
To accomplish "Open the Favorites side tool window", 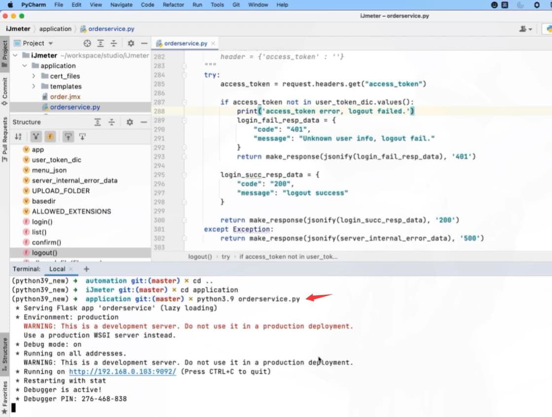I will click(x=4, y=397).
